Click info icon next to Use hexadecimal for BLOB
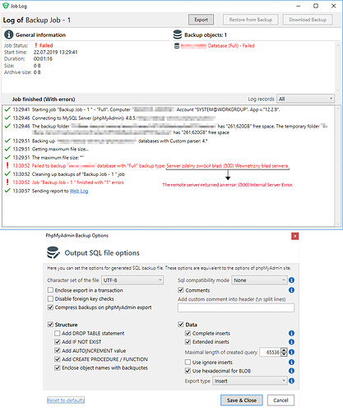The width and height of the screenshot is (343, 411). 291,371
